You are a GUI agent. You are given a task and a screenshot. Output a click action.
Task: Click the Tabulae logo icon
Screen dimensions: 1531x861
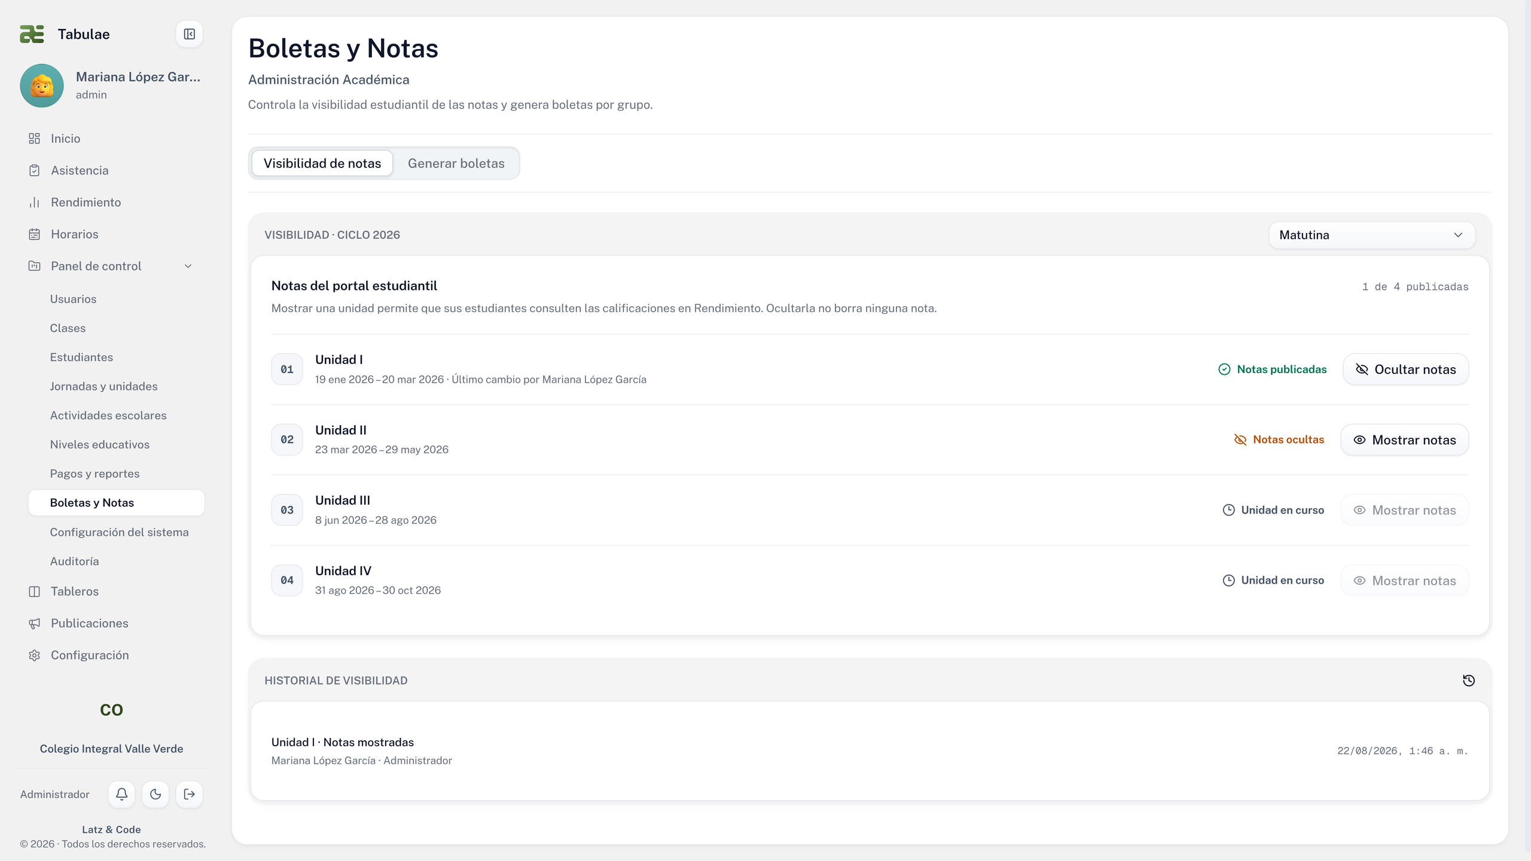(x=32, y=34)
